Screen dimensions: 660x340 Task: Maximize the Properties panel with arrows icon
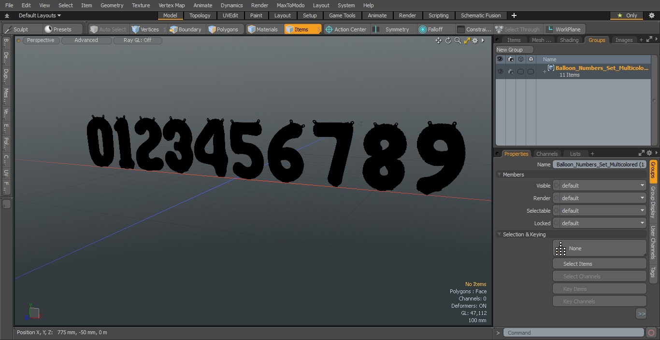pos(642,153)
